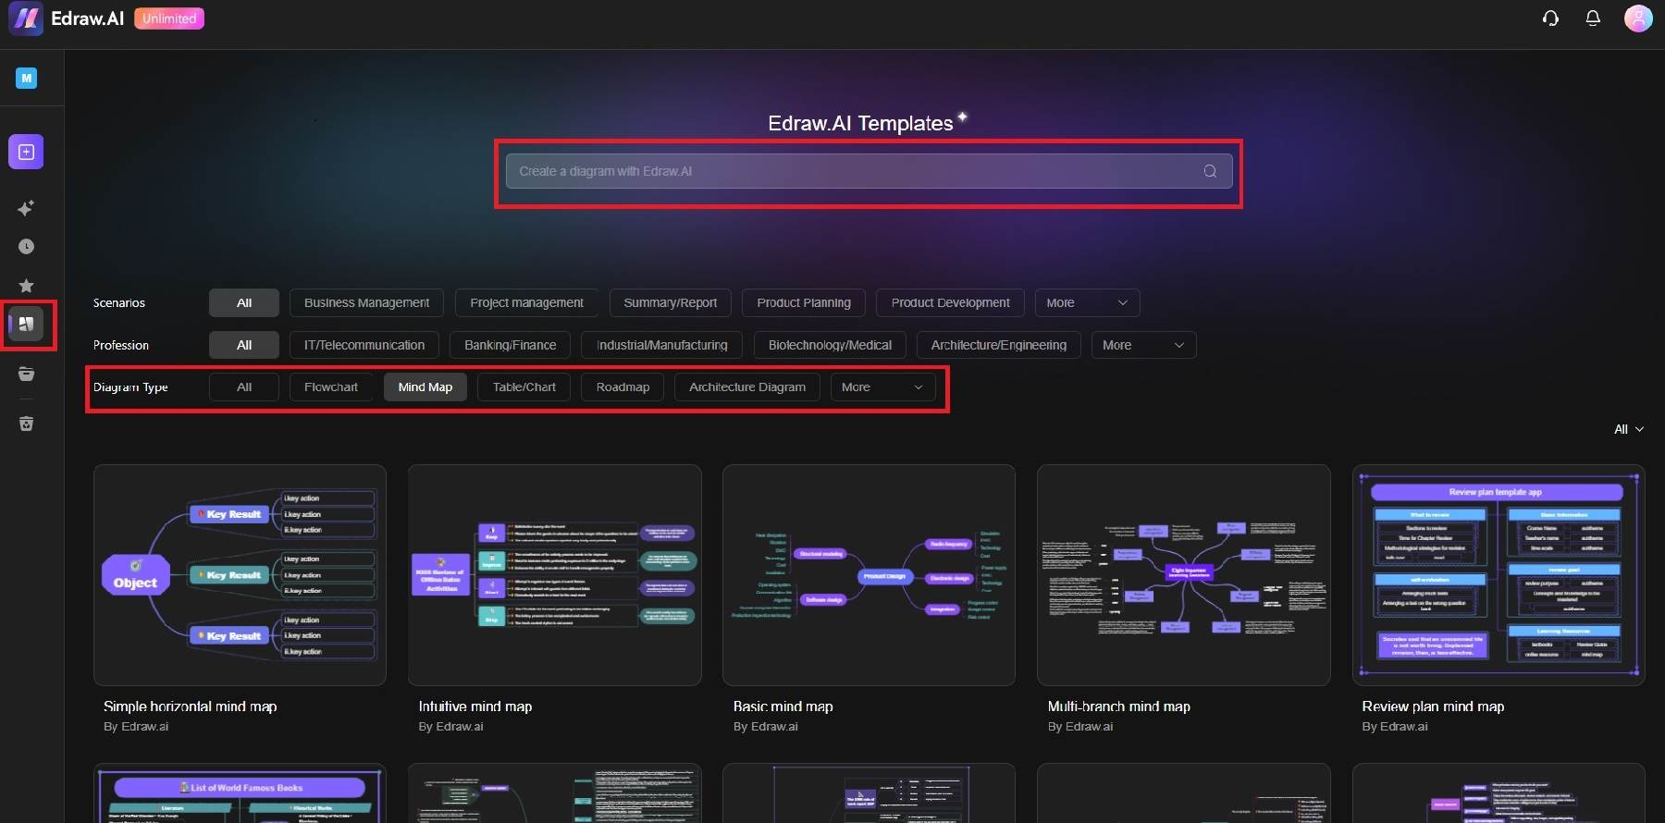Select Product Development scenario filter
This screenshot has height=823, width=1665.
(950, 302)
